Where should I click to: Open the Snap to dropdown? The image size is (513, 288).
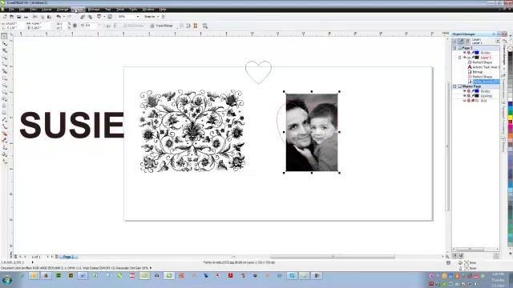(x=151, y=17)
